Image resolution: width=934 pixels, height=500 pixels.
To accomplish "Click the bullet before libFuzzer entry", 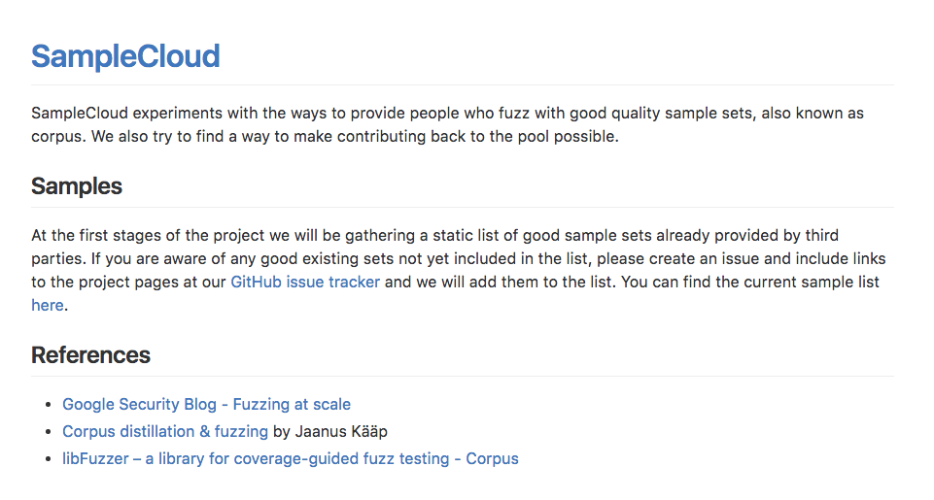I will (x=49, y=459).
